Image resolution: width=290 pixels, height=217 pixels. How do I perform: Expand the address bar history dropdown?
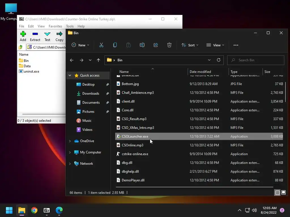point(209,60)
